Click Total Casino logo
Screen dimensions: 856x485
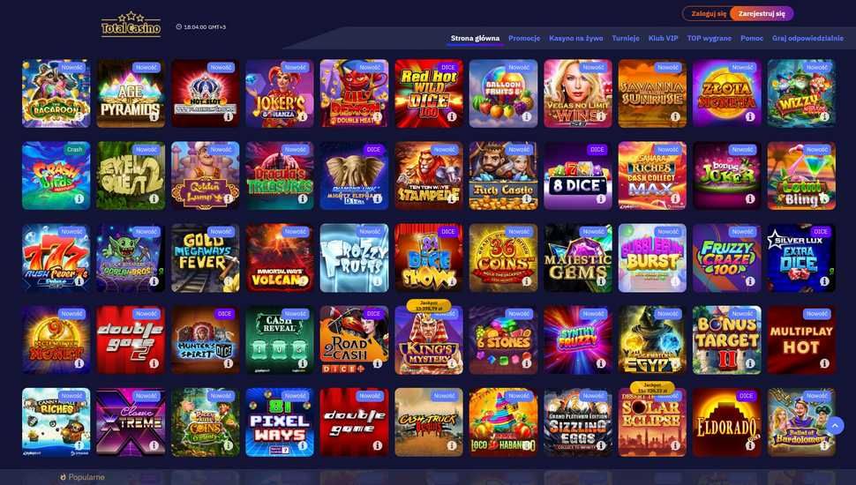coord(131,25)
